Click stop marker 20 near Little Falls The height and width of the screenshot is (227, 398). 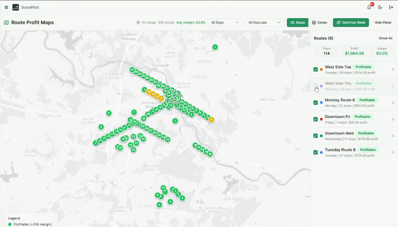point(209,154)
